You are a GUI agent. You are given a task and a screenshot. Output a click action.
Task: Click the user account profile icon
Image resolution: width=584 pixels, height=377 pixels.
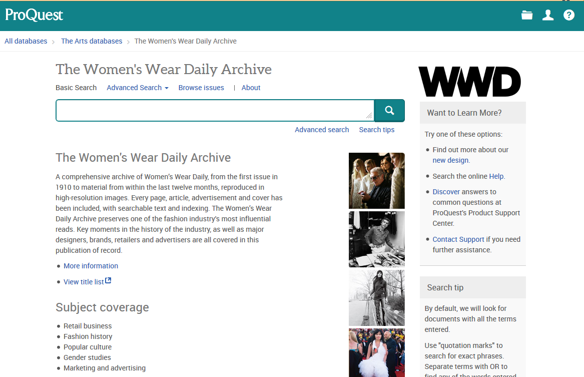point(548,16)
